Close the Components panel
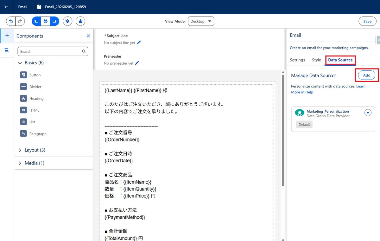380x241 pixels. [88, 36]
